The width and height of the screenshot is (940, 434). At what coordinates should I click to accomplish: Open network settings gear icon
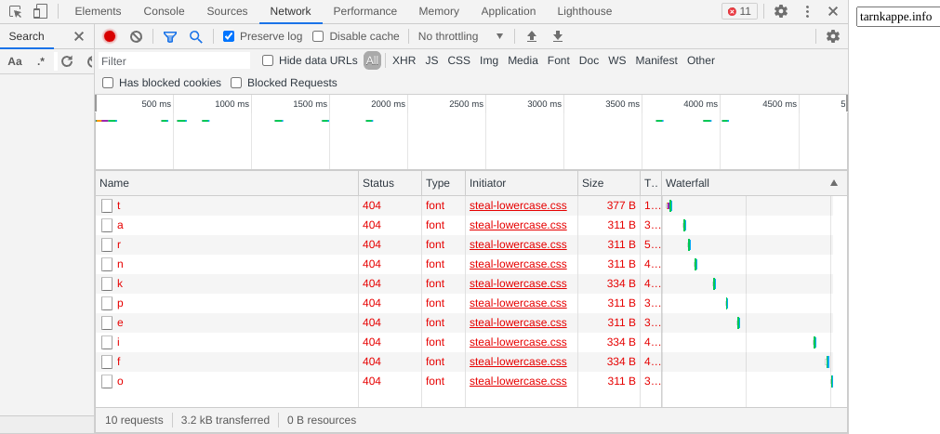(x=832, y=36)
